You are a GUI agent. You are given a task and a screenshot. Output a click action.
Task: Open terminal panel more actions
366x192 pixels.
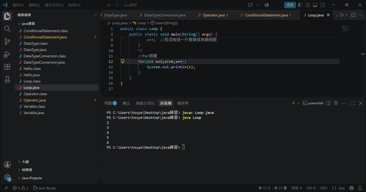343,103
